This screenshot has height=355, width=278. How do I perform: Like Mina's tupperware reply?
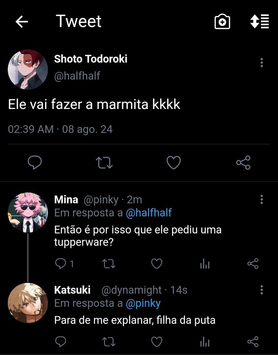[157, 264]
